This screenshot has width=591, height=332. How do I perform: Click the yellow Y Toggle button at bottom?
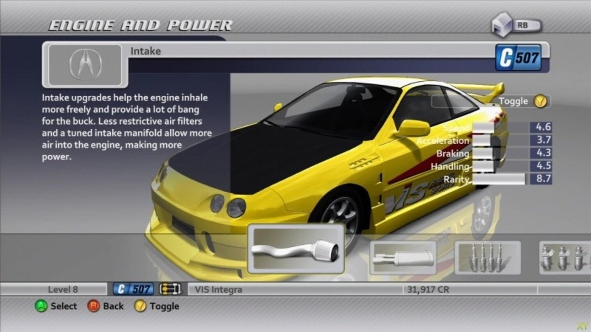pyautogui.click(x=140, y=306)
